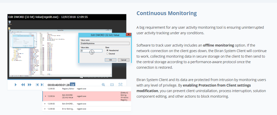
Task: Jump to previous record in player
Action: pos(37,85)
